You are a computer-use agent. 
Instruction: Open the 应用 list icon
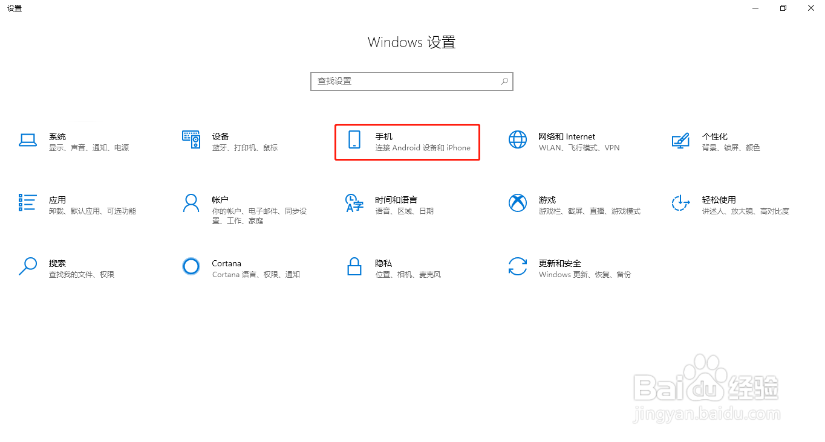28,203
